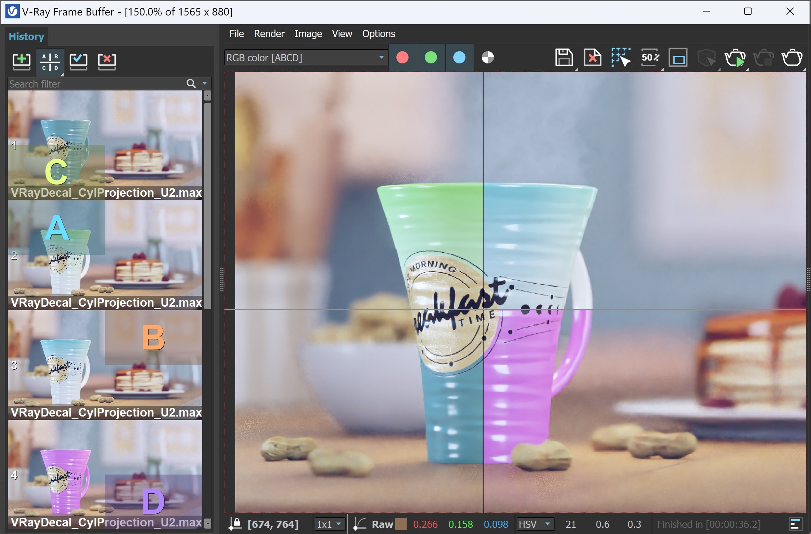The width and height of the screenshot is (811, 534).
Task: Save the current image to disk
Action: (564, 58)
